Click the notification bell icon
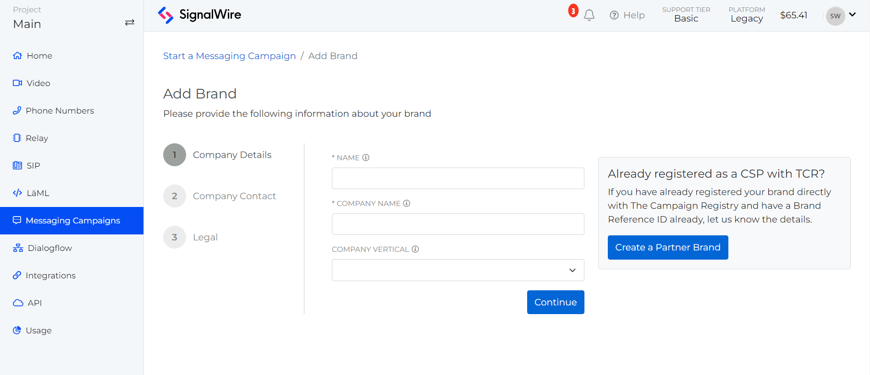The image size is (870, 375). 589,15
